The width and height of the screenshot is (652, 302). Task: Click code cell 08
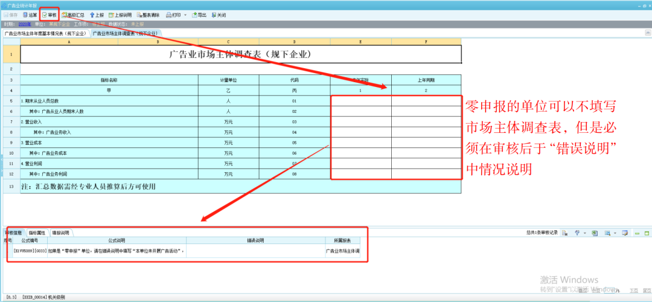[295, 173]
